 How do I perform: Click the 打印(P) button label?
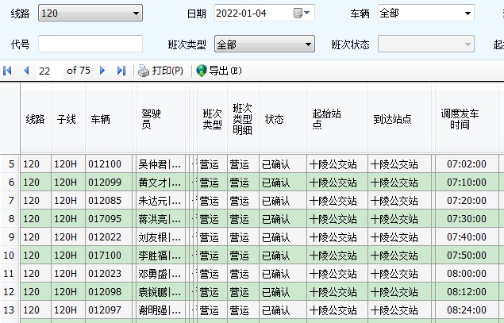click(x=167, y=71)
